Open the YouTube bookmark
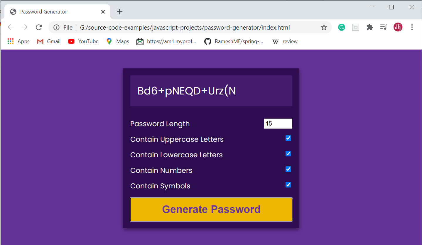The image size is (422, 245). pyautogui.click(x=83, y=41)
